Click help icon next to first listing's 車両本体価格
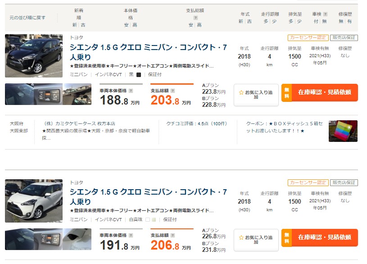Screen dimensions: 367x264 pyautogui.click(x=131, y=91)
